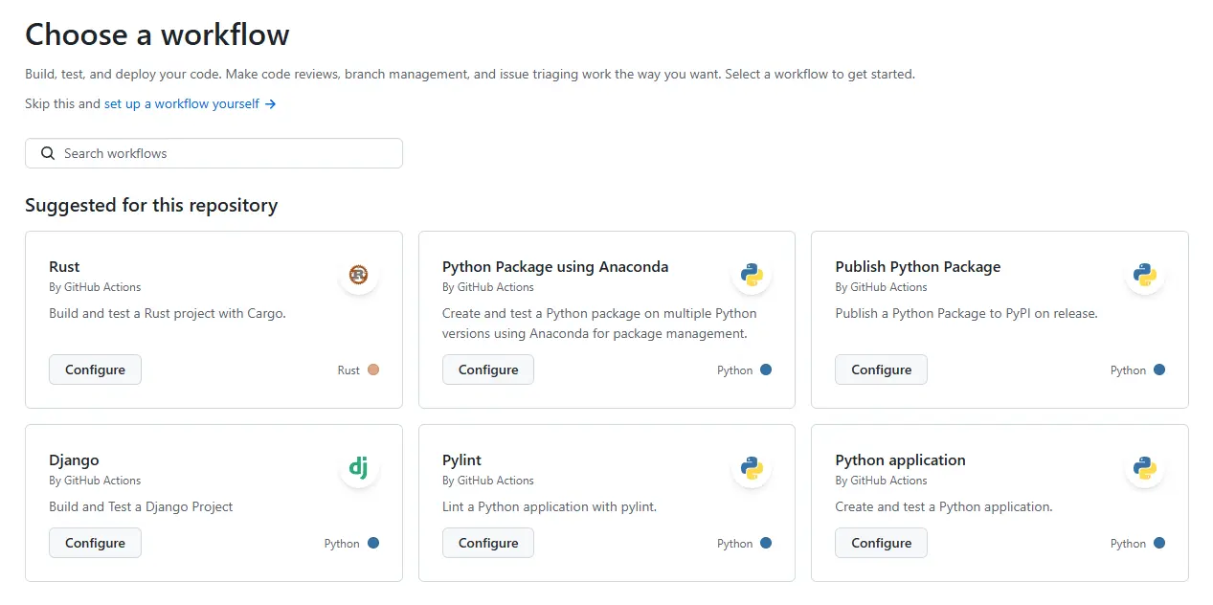Configure the Python application workflow

click(881, 543)
